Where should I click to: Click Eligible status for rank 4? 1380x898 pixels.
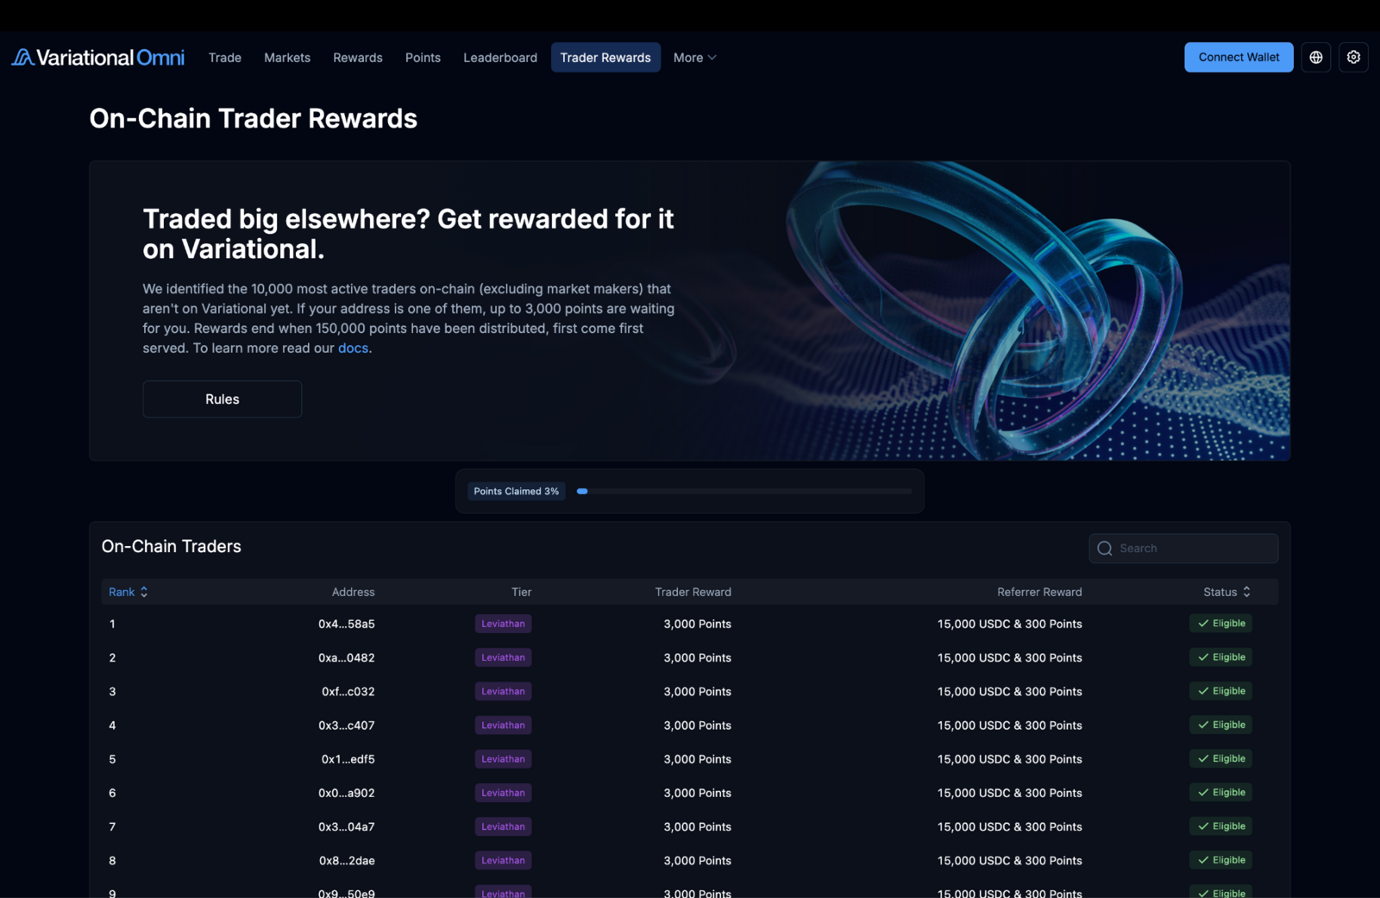tap(1220, 725)
